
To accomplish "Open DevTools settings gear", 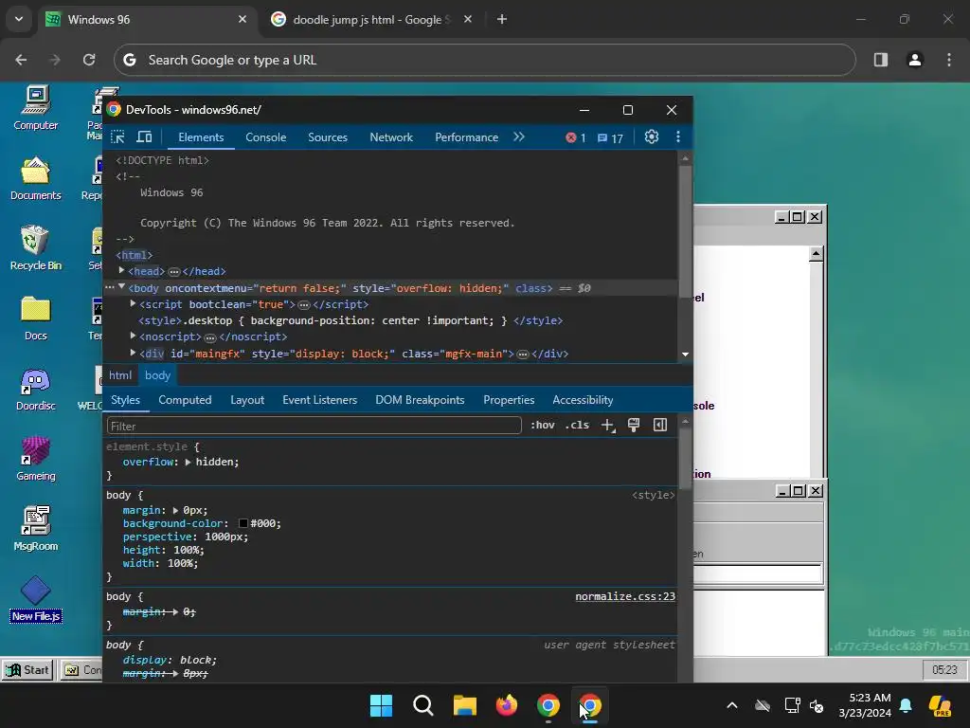I will (x=652, y=136).
